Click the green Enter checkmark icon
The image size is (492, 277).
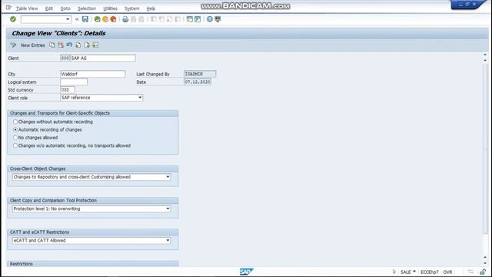pos(13,19)
